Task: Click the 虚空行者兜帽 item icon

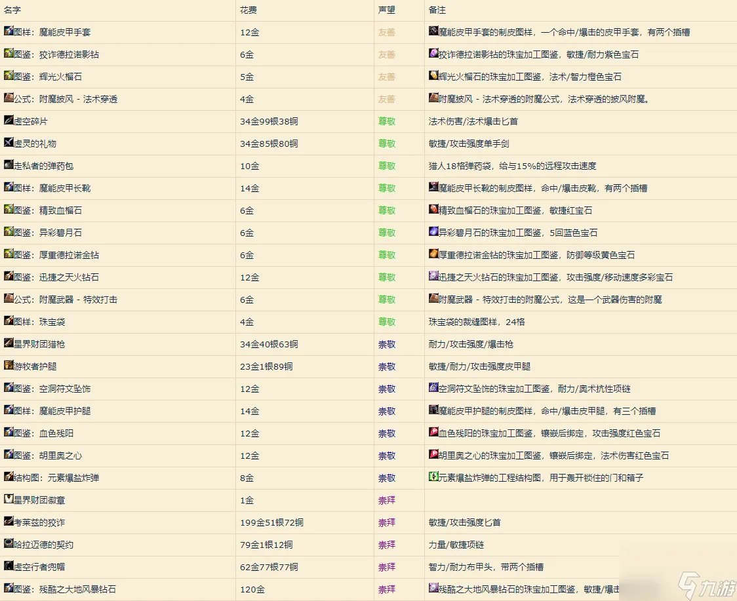Action: [x=7, y=567]
